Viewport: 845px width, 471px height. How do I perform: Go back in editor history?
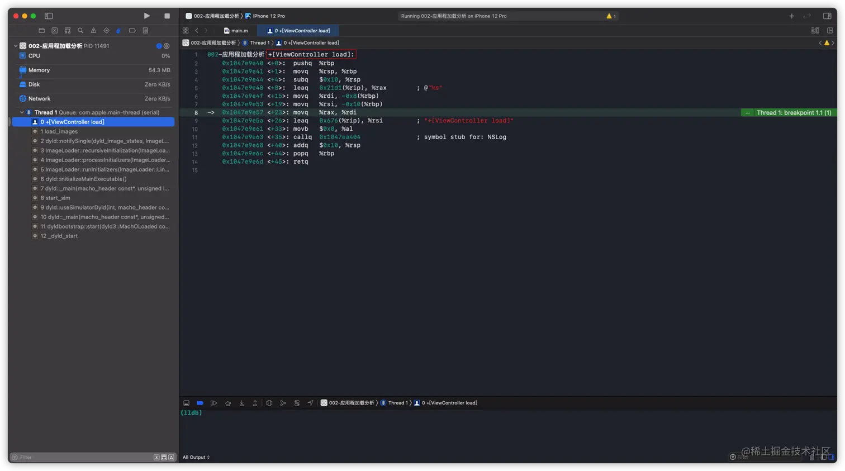click(197, 31)
